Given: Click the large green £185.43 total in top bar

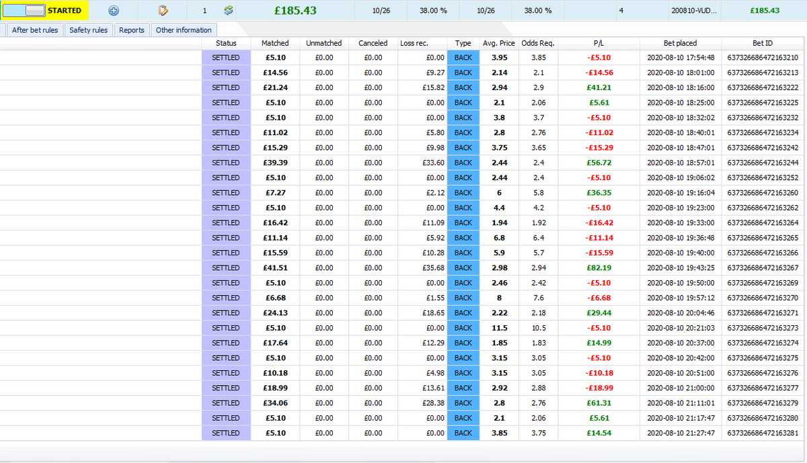Looking at the screenshot, I should click(x=295, y=11).
